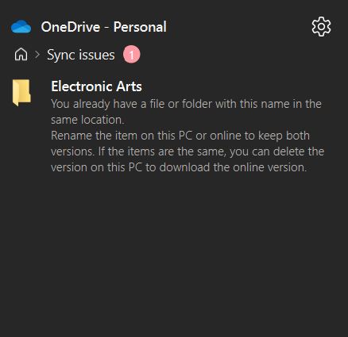Open the OneDrive settings gear

tap(321, 27)
